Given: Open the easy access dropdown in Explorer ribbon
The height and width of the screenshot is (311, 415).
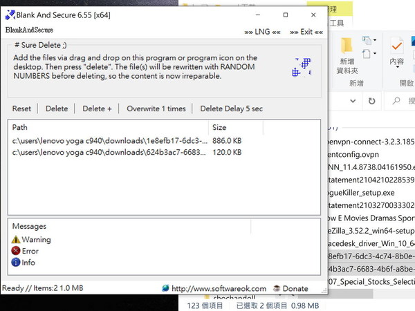Looking at the screenshot, I should pyautogui.click(x=369, y=54).
